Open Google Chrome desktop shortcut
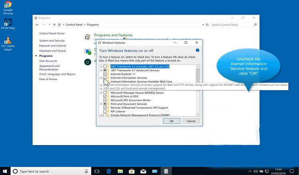This screenshot has height=175, width=299. click(8, 8)
